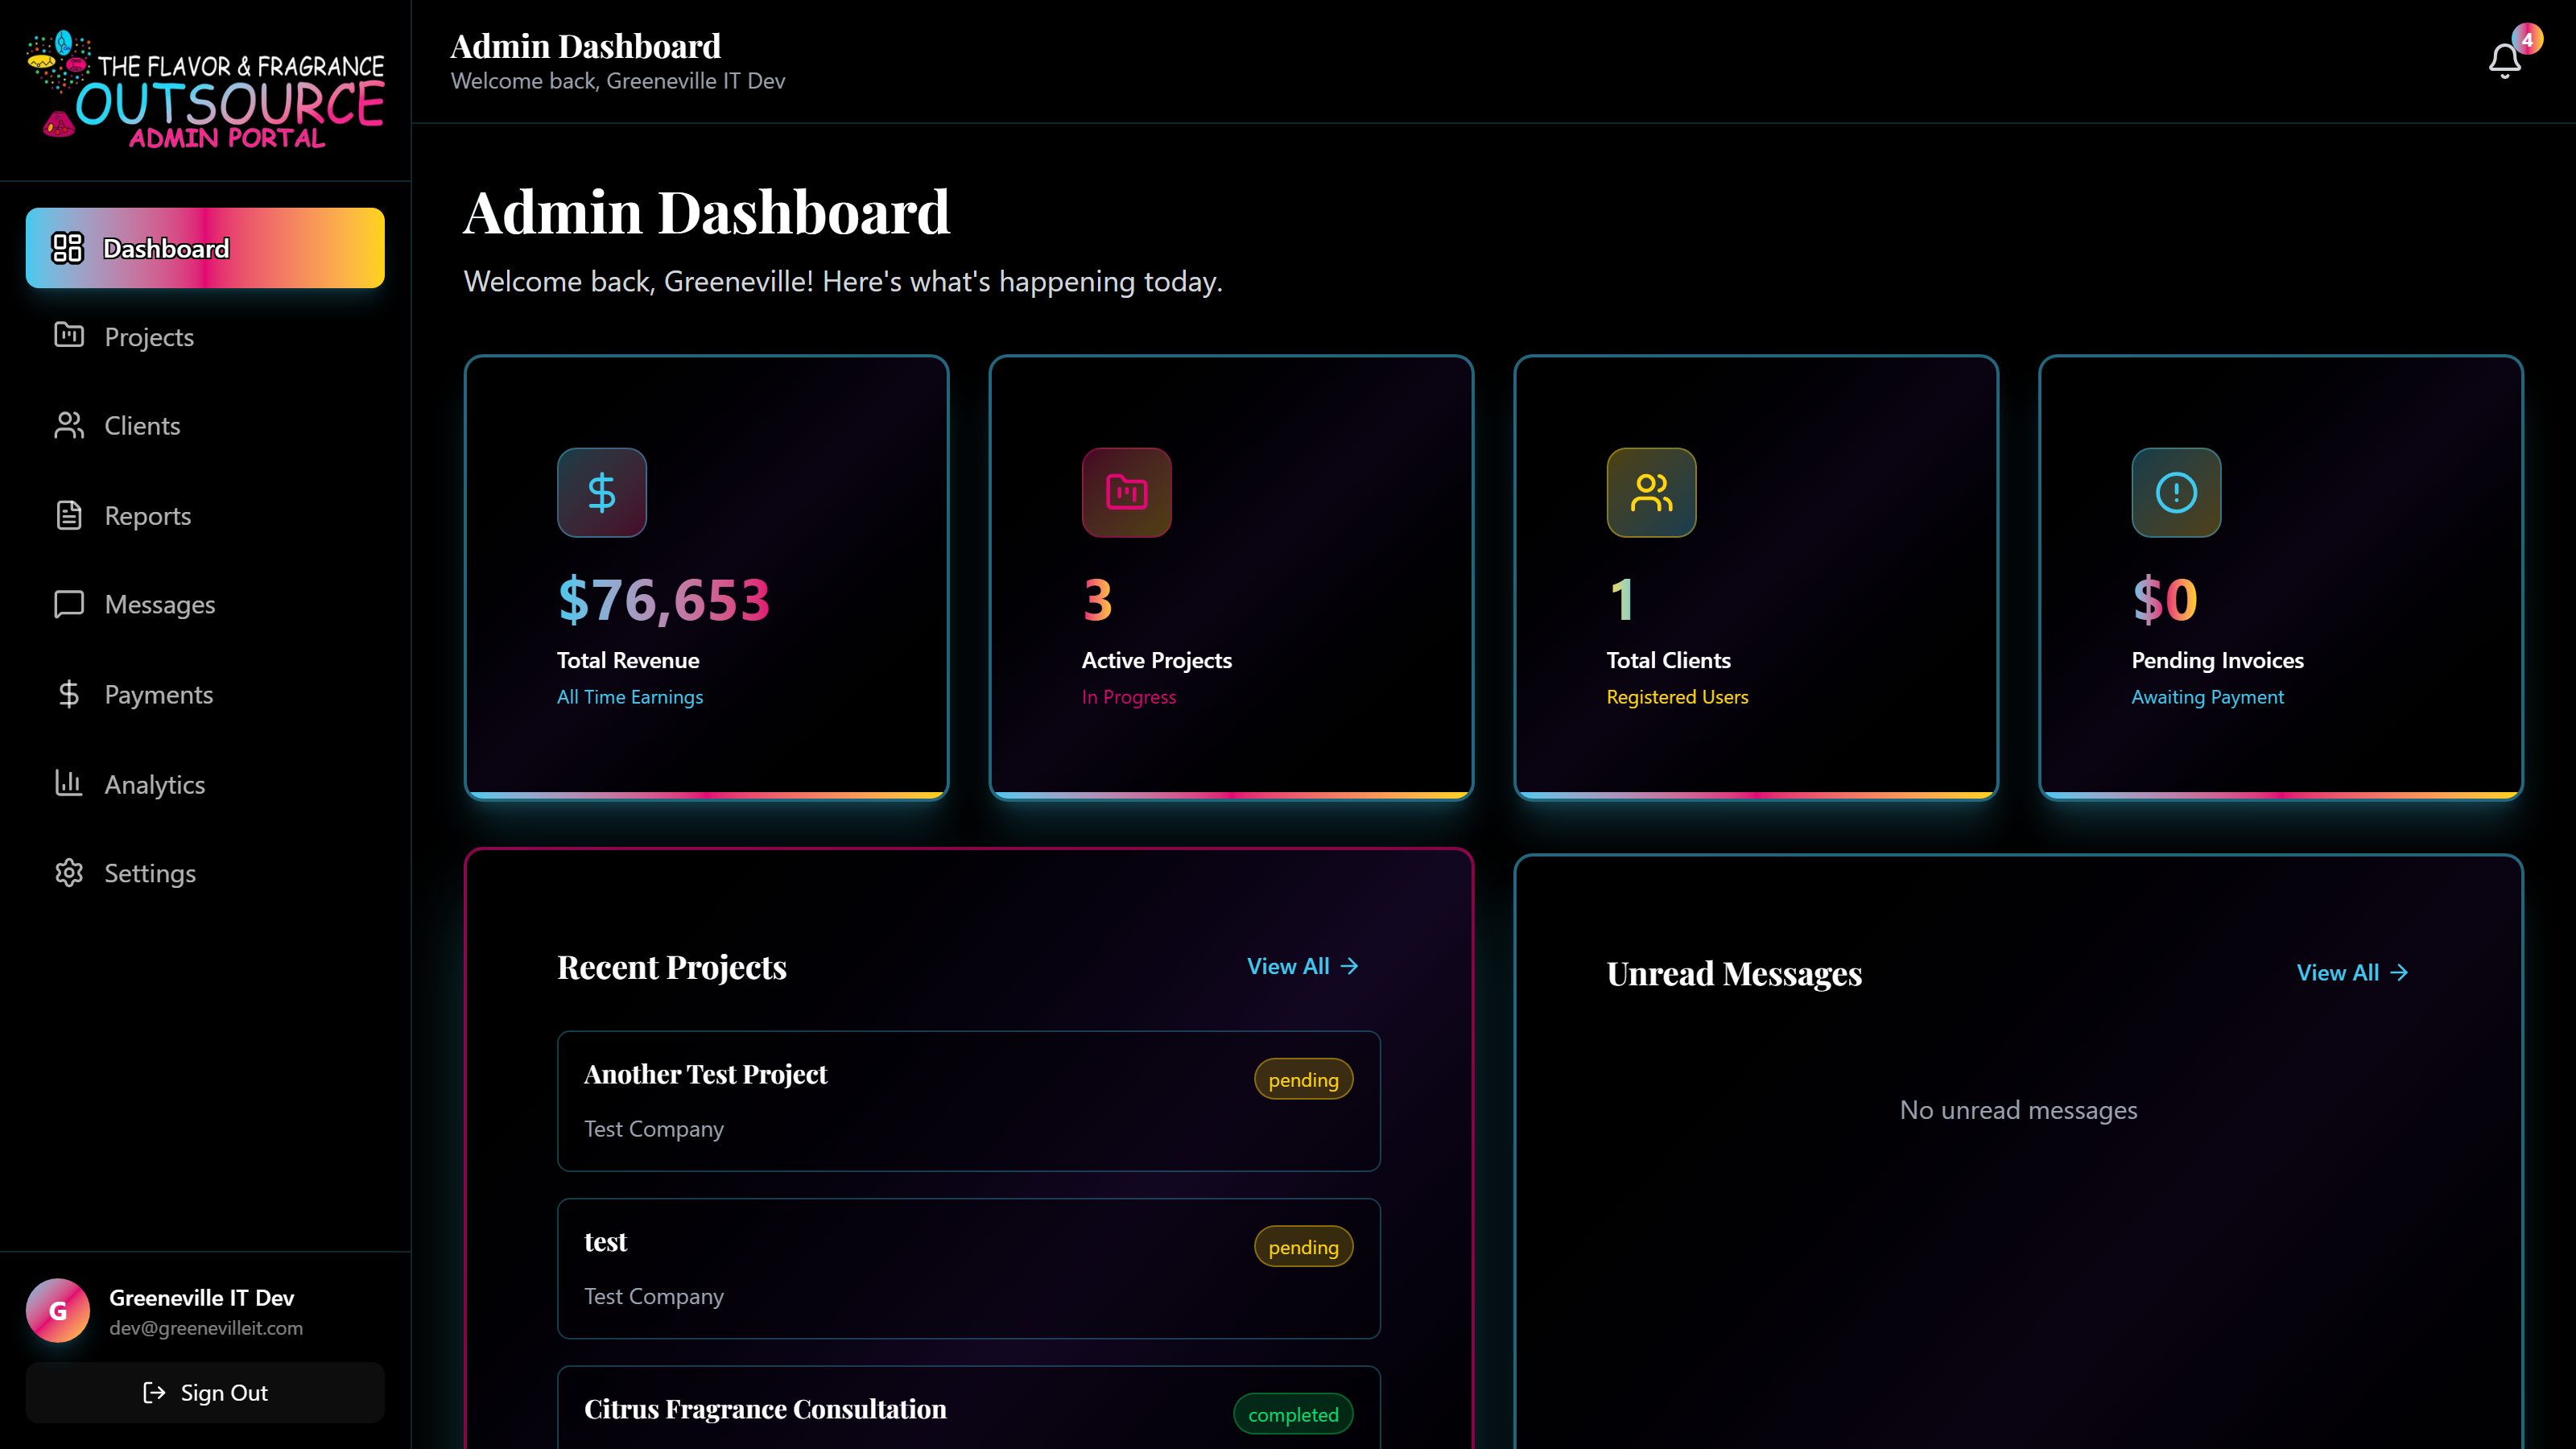
Task: Click the dollar icon on Total Revenue card
Action: tap(601, 492)
